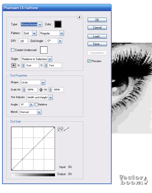This screenshot has height=193, width=152.
Task: Click the dot Angle arrow button
Action: [31, 105]
